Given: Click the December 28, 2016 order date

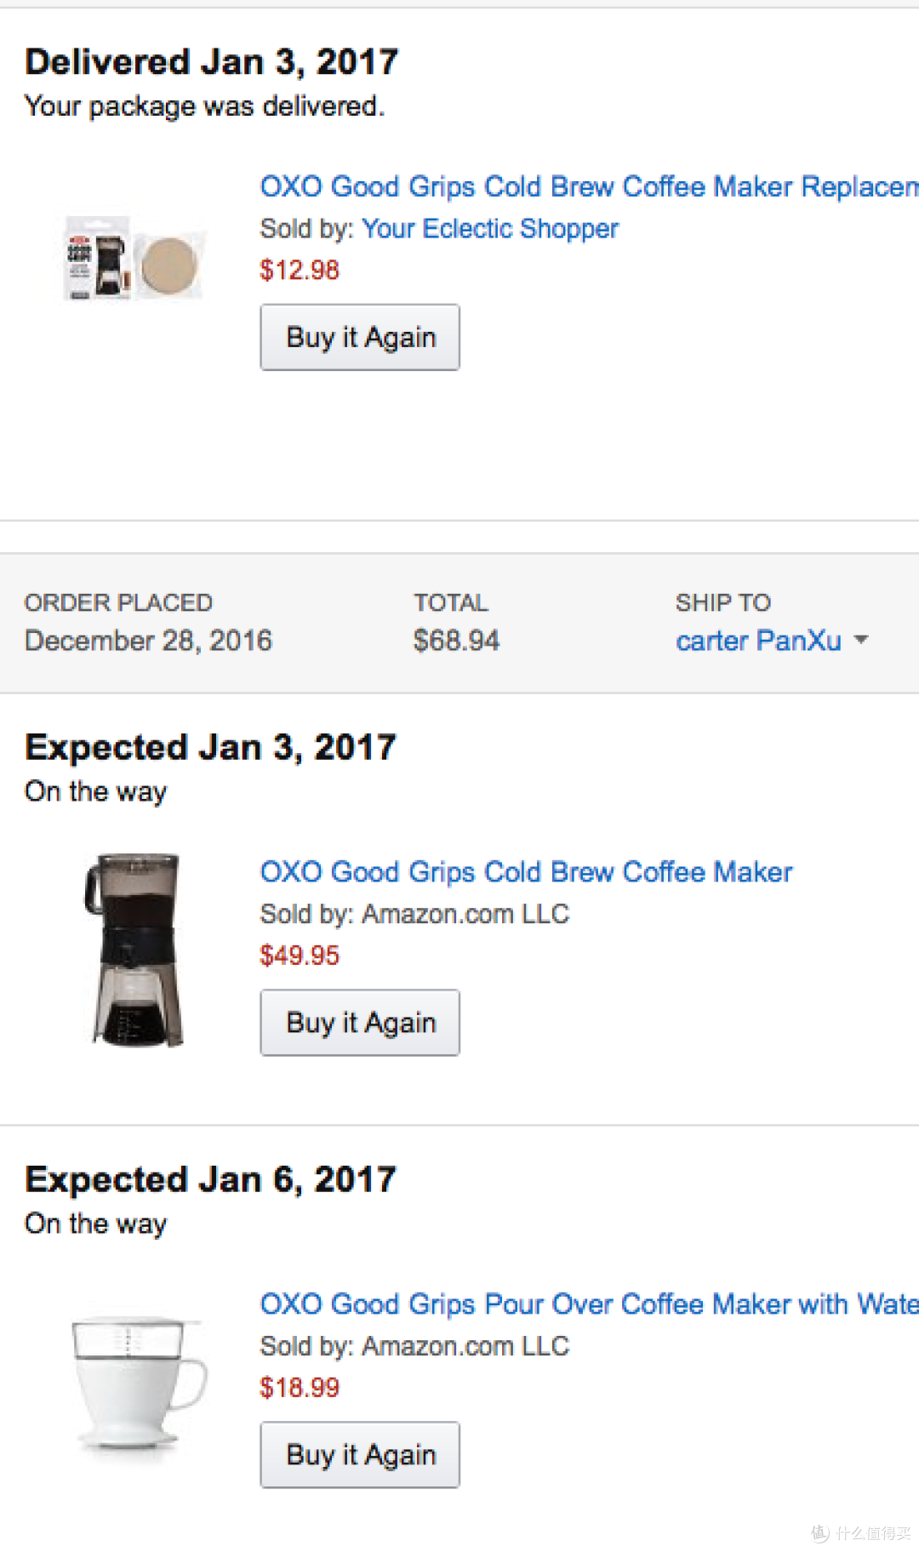Looking at the screenshot, I should point(148,640).
